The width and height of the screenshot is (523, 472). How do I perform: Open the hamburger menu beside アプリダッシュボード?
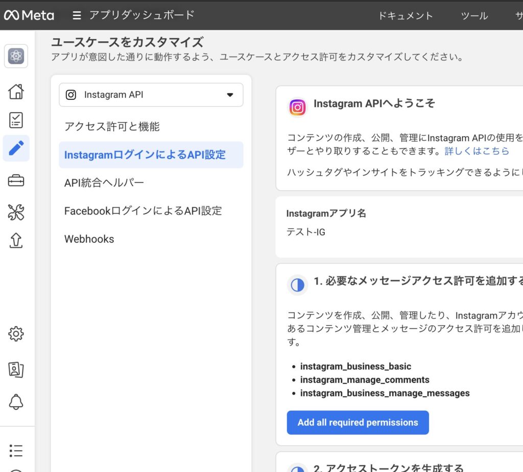tap(77, 15)
